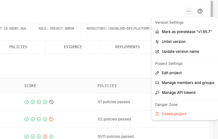The width and height of the screenshot is (218, 139).
Task: Click the red warning score icon in 10/11 policies row
Action: coord(45,136)
